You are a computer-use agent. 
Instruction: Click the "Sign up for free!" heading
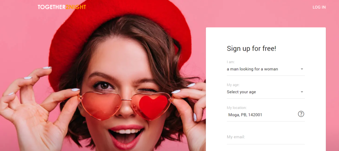coord(252,49)
